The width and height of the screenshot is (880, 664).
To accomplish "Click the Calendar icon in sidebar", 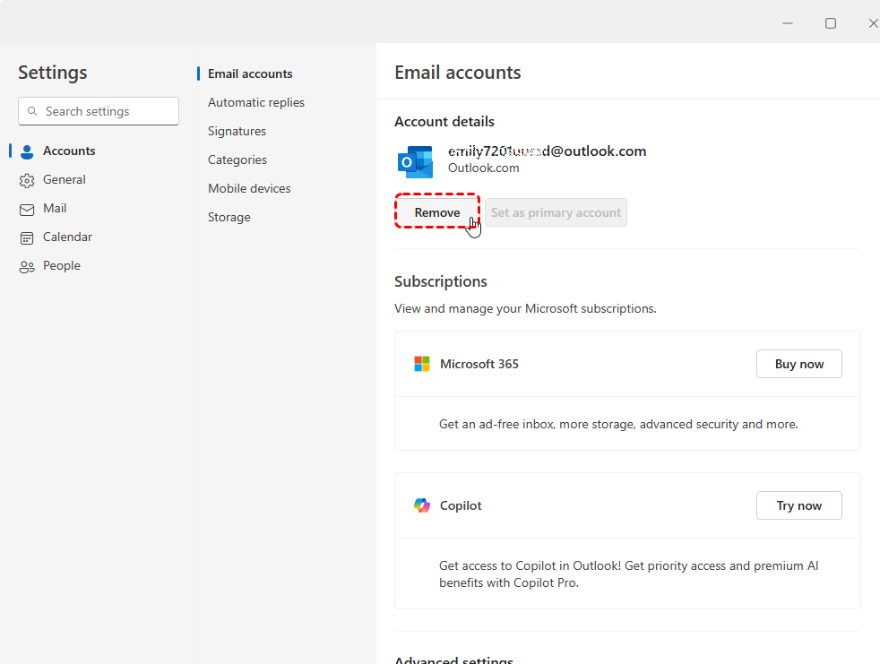I will pyautogui.click(x=27, y=237).
